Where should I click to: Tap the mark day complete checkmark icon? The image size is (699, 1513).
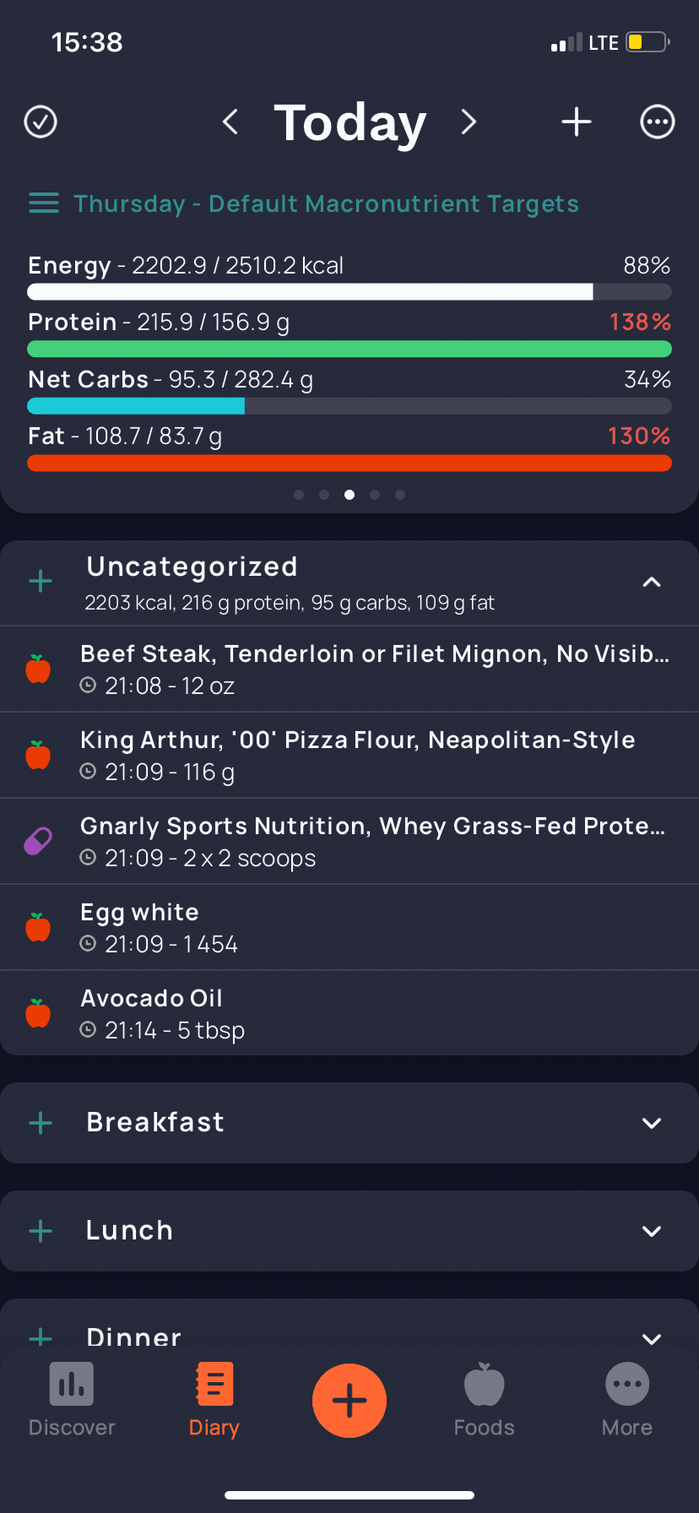[41, 122]
